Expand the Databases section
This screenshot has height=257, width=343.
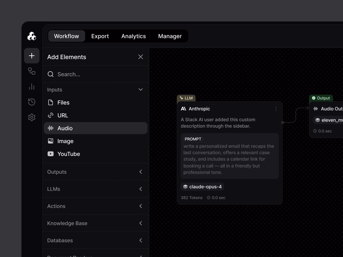point(96,240)
